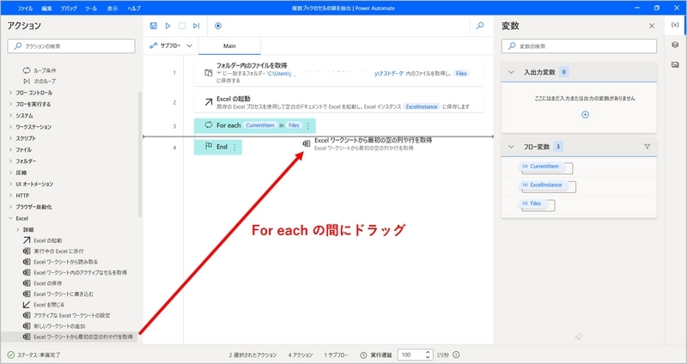Collapse the フロー変数 section
Image resolution: width=687 pixels, height=364 pixels.
511,147
